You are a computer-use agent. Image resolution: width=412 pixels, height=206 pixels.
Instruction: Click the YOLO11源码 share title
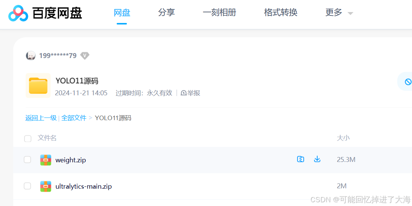[x=77, y=81]
